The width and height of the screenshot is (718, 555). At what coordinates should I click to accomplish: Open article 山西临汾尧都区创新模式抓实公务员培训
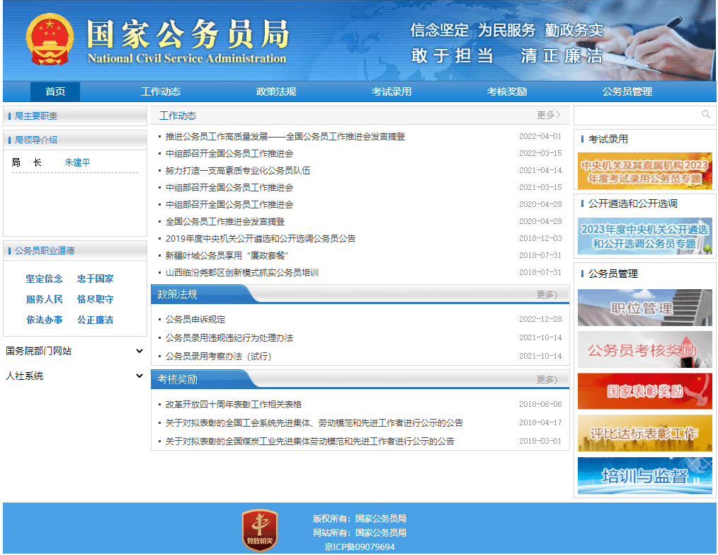pos(241,273)
